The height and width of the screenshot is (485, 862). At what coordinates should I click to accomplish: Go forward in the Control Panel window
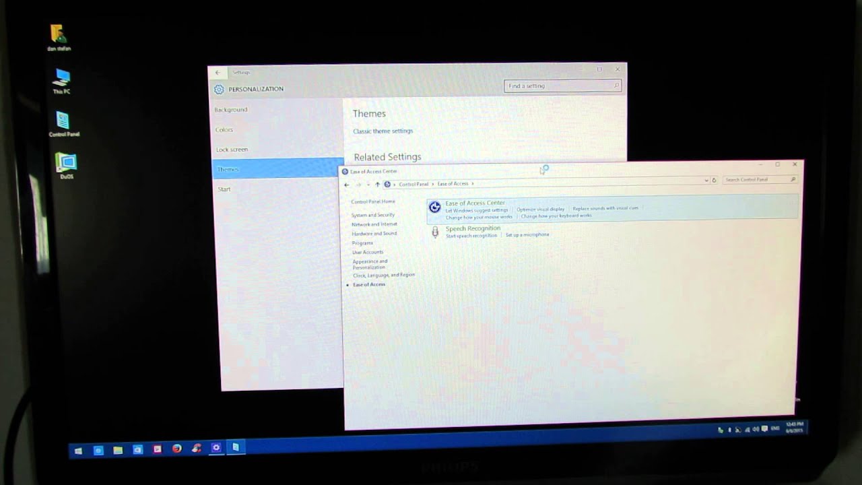358,185
